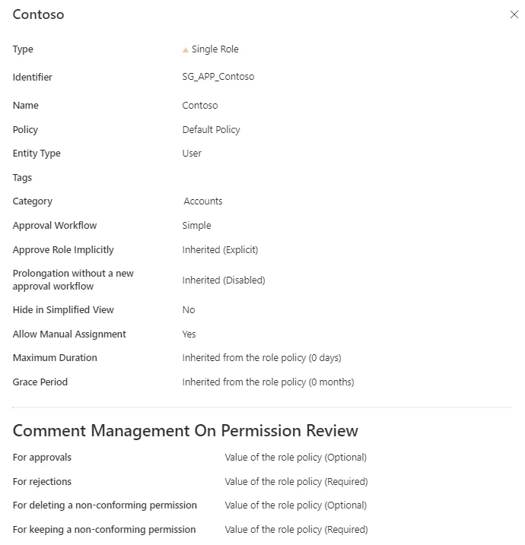Click the Hide in Simplified View No value
This screenshot has width=525, height=545.
click(189, 309)
